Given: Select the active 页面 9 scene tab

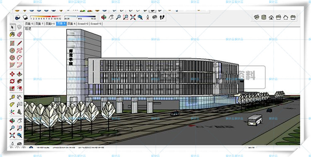Looking at the screenshot, I should click(61, 24).
